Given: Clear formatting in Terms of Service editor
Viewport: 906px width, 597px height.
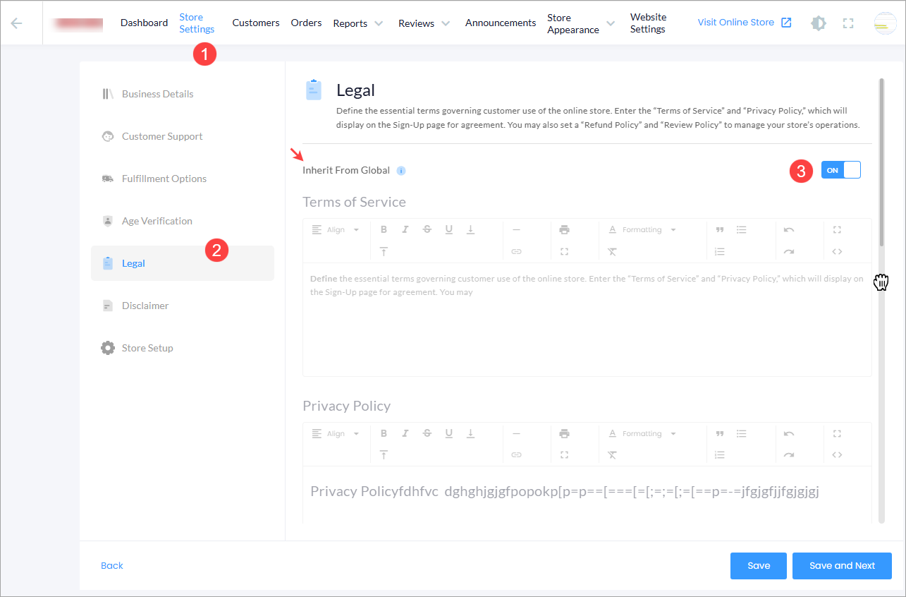Looking at the screenshot, I should (x=612, y=251).
